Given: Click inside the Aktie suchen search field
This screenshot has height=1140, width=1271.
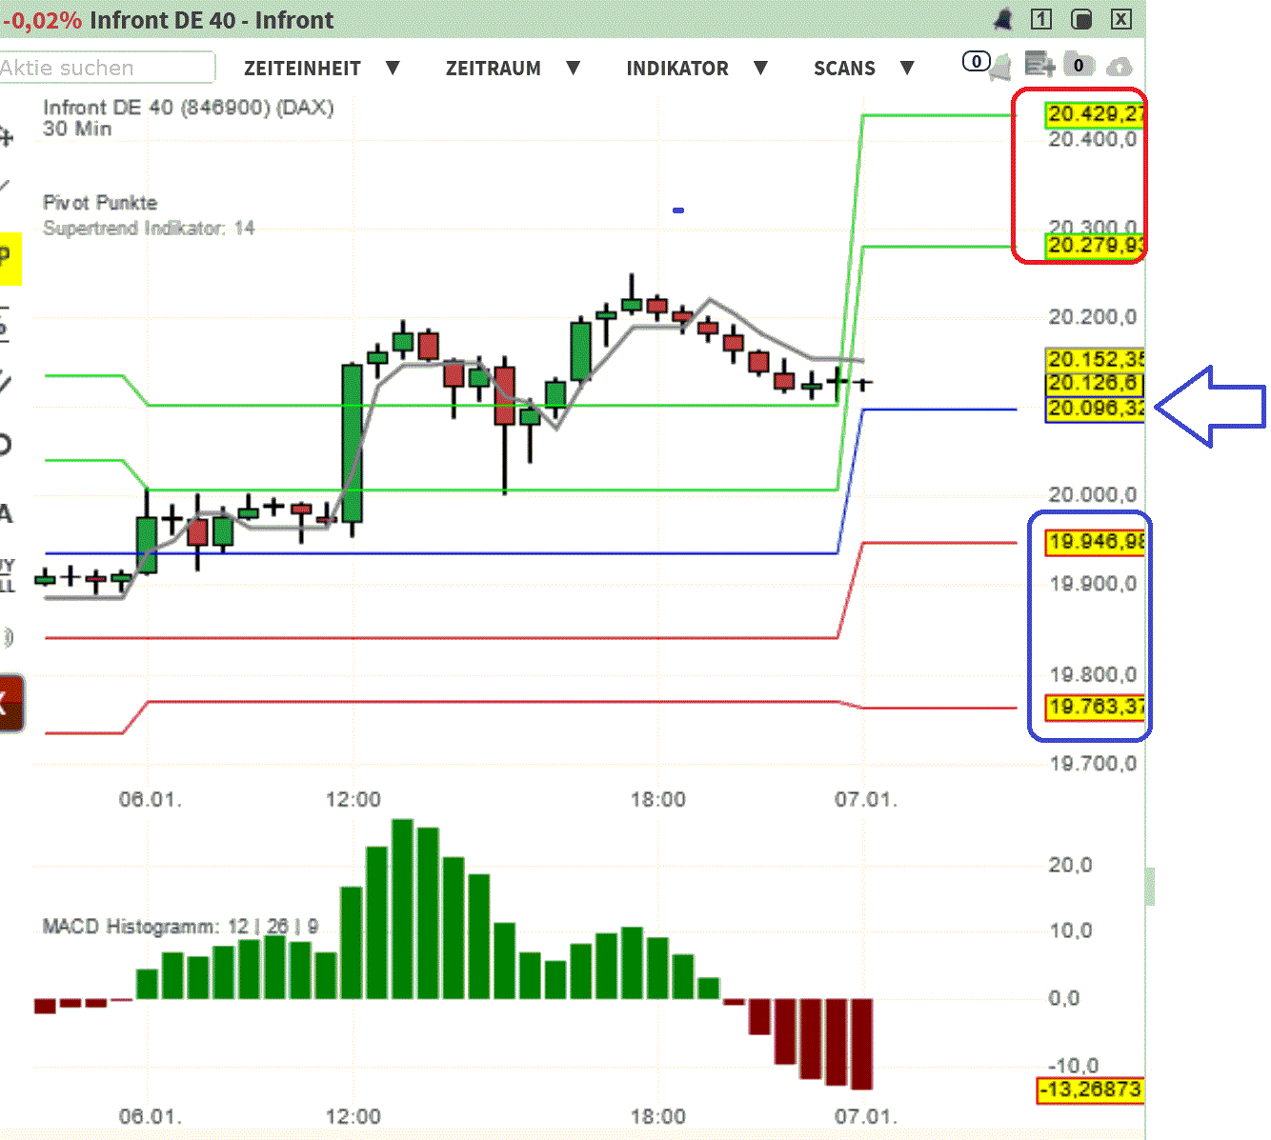Looking at the screenshot, I should [105, 68].
